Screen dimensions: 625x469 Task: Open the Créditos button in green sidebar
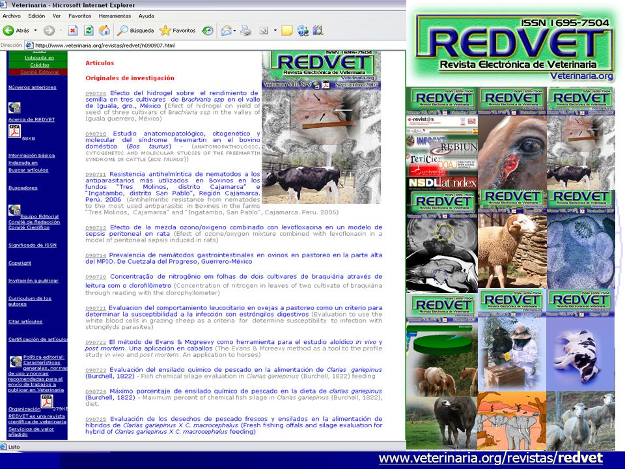39,65
